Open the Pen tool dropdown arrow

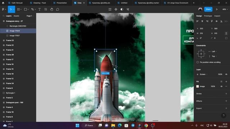click(x=35, y=9)
